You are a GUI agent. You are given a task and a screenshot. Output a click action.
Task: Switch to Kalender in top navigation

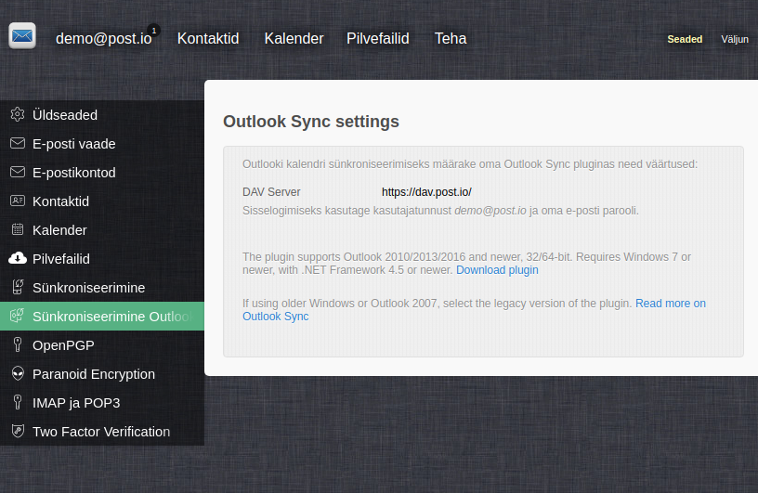(294, 39)
